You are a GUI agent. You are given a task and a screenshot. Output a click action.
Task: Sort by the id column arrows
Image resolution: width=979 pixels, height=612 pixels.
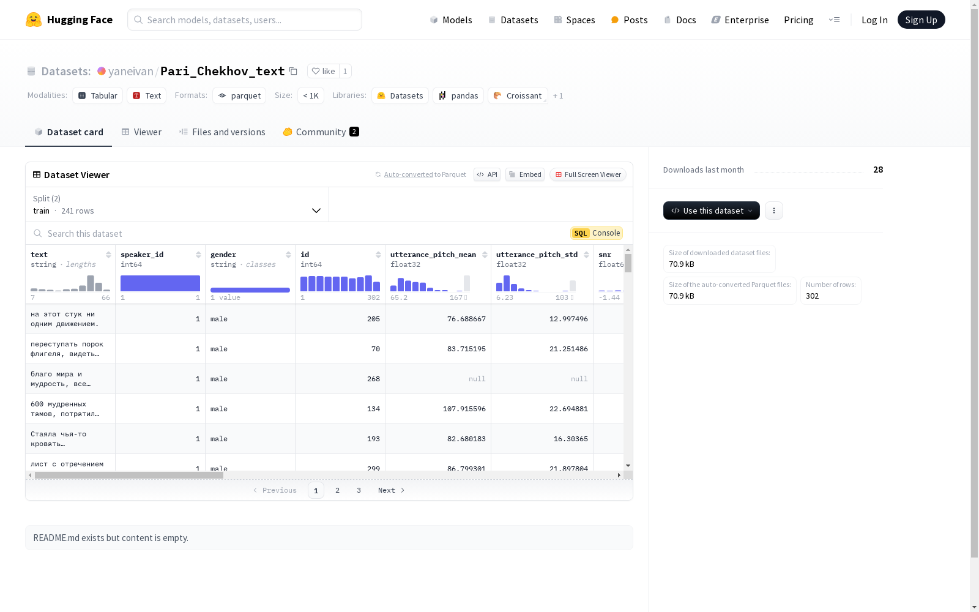point(378,255)
